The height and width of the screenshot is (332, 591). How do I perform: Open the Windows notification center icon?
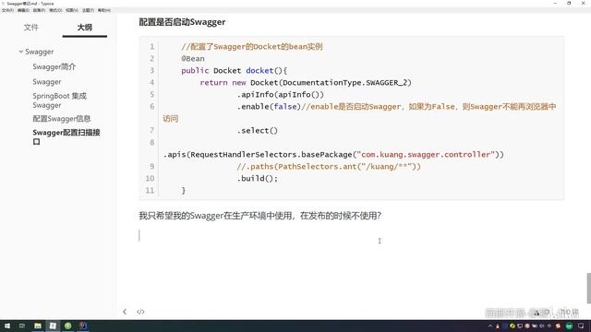(581, 326)
